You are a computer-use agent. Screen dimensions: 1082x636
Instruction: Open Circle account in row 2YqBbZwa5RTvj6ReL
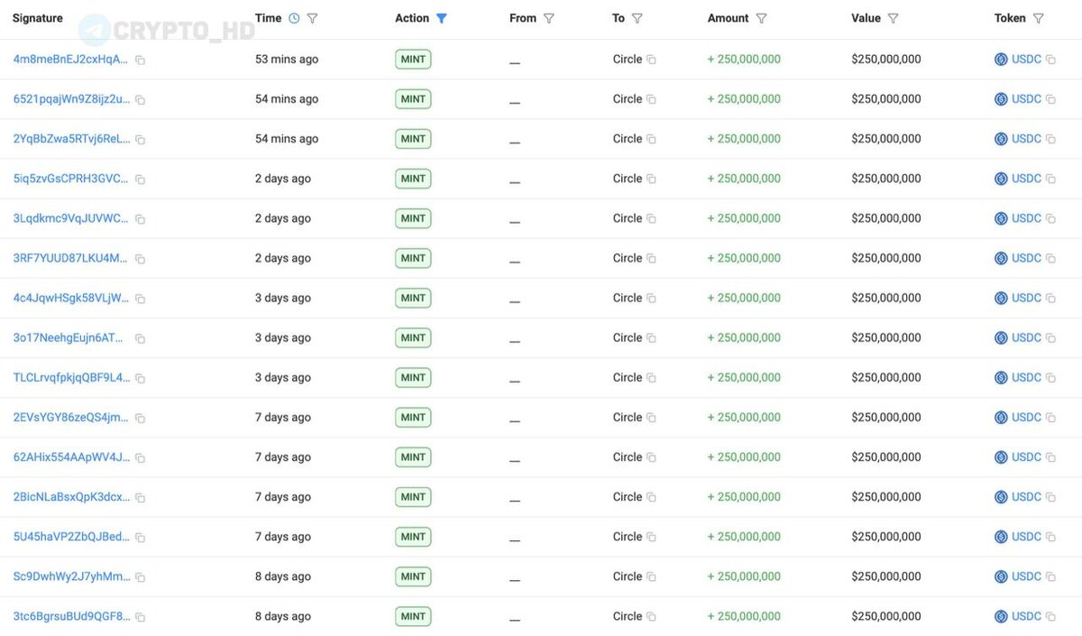click(628, 139)
